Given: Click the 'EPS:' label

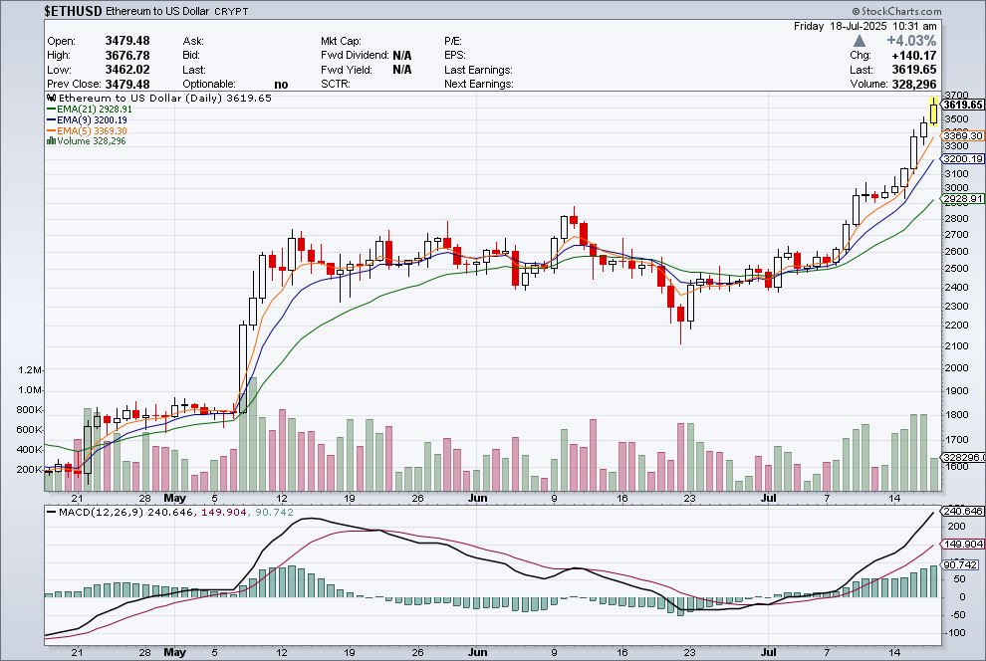Looking at the screenshot, I should [x=454, y=56].
